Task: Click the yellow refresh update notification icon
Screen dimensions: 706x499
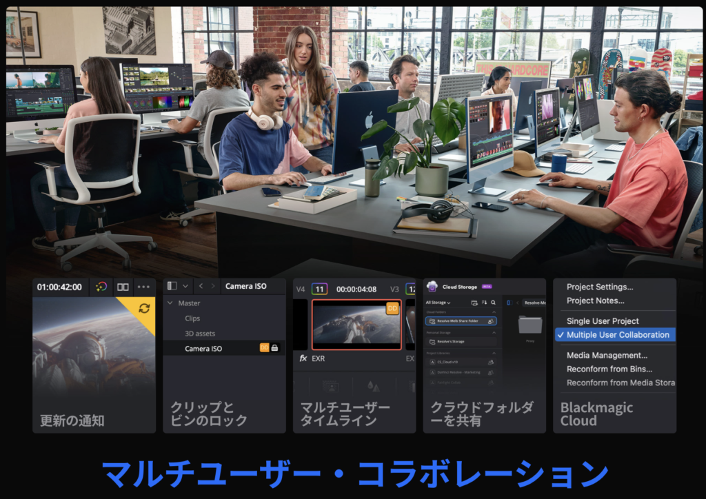Action: point(144,308)
